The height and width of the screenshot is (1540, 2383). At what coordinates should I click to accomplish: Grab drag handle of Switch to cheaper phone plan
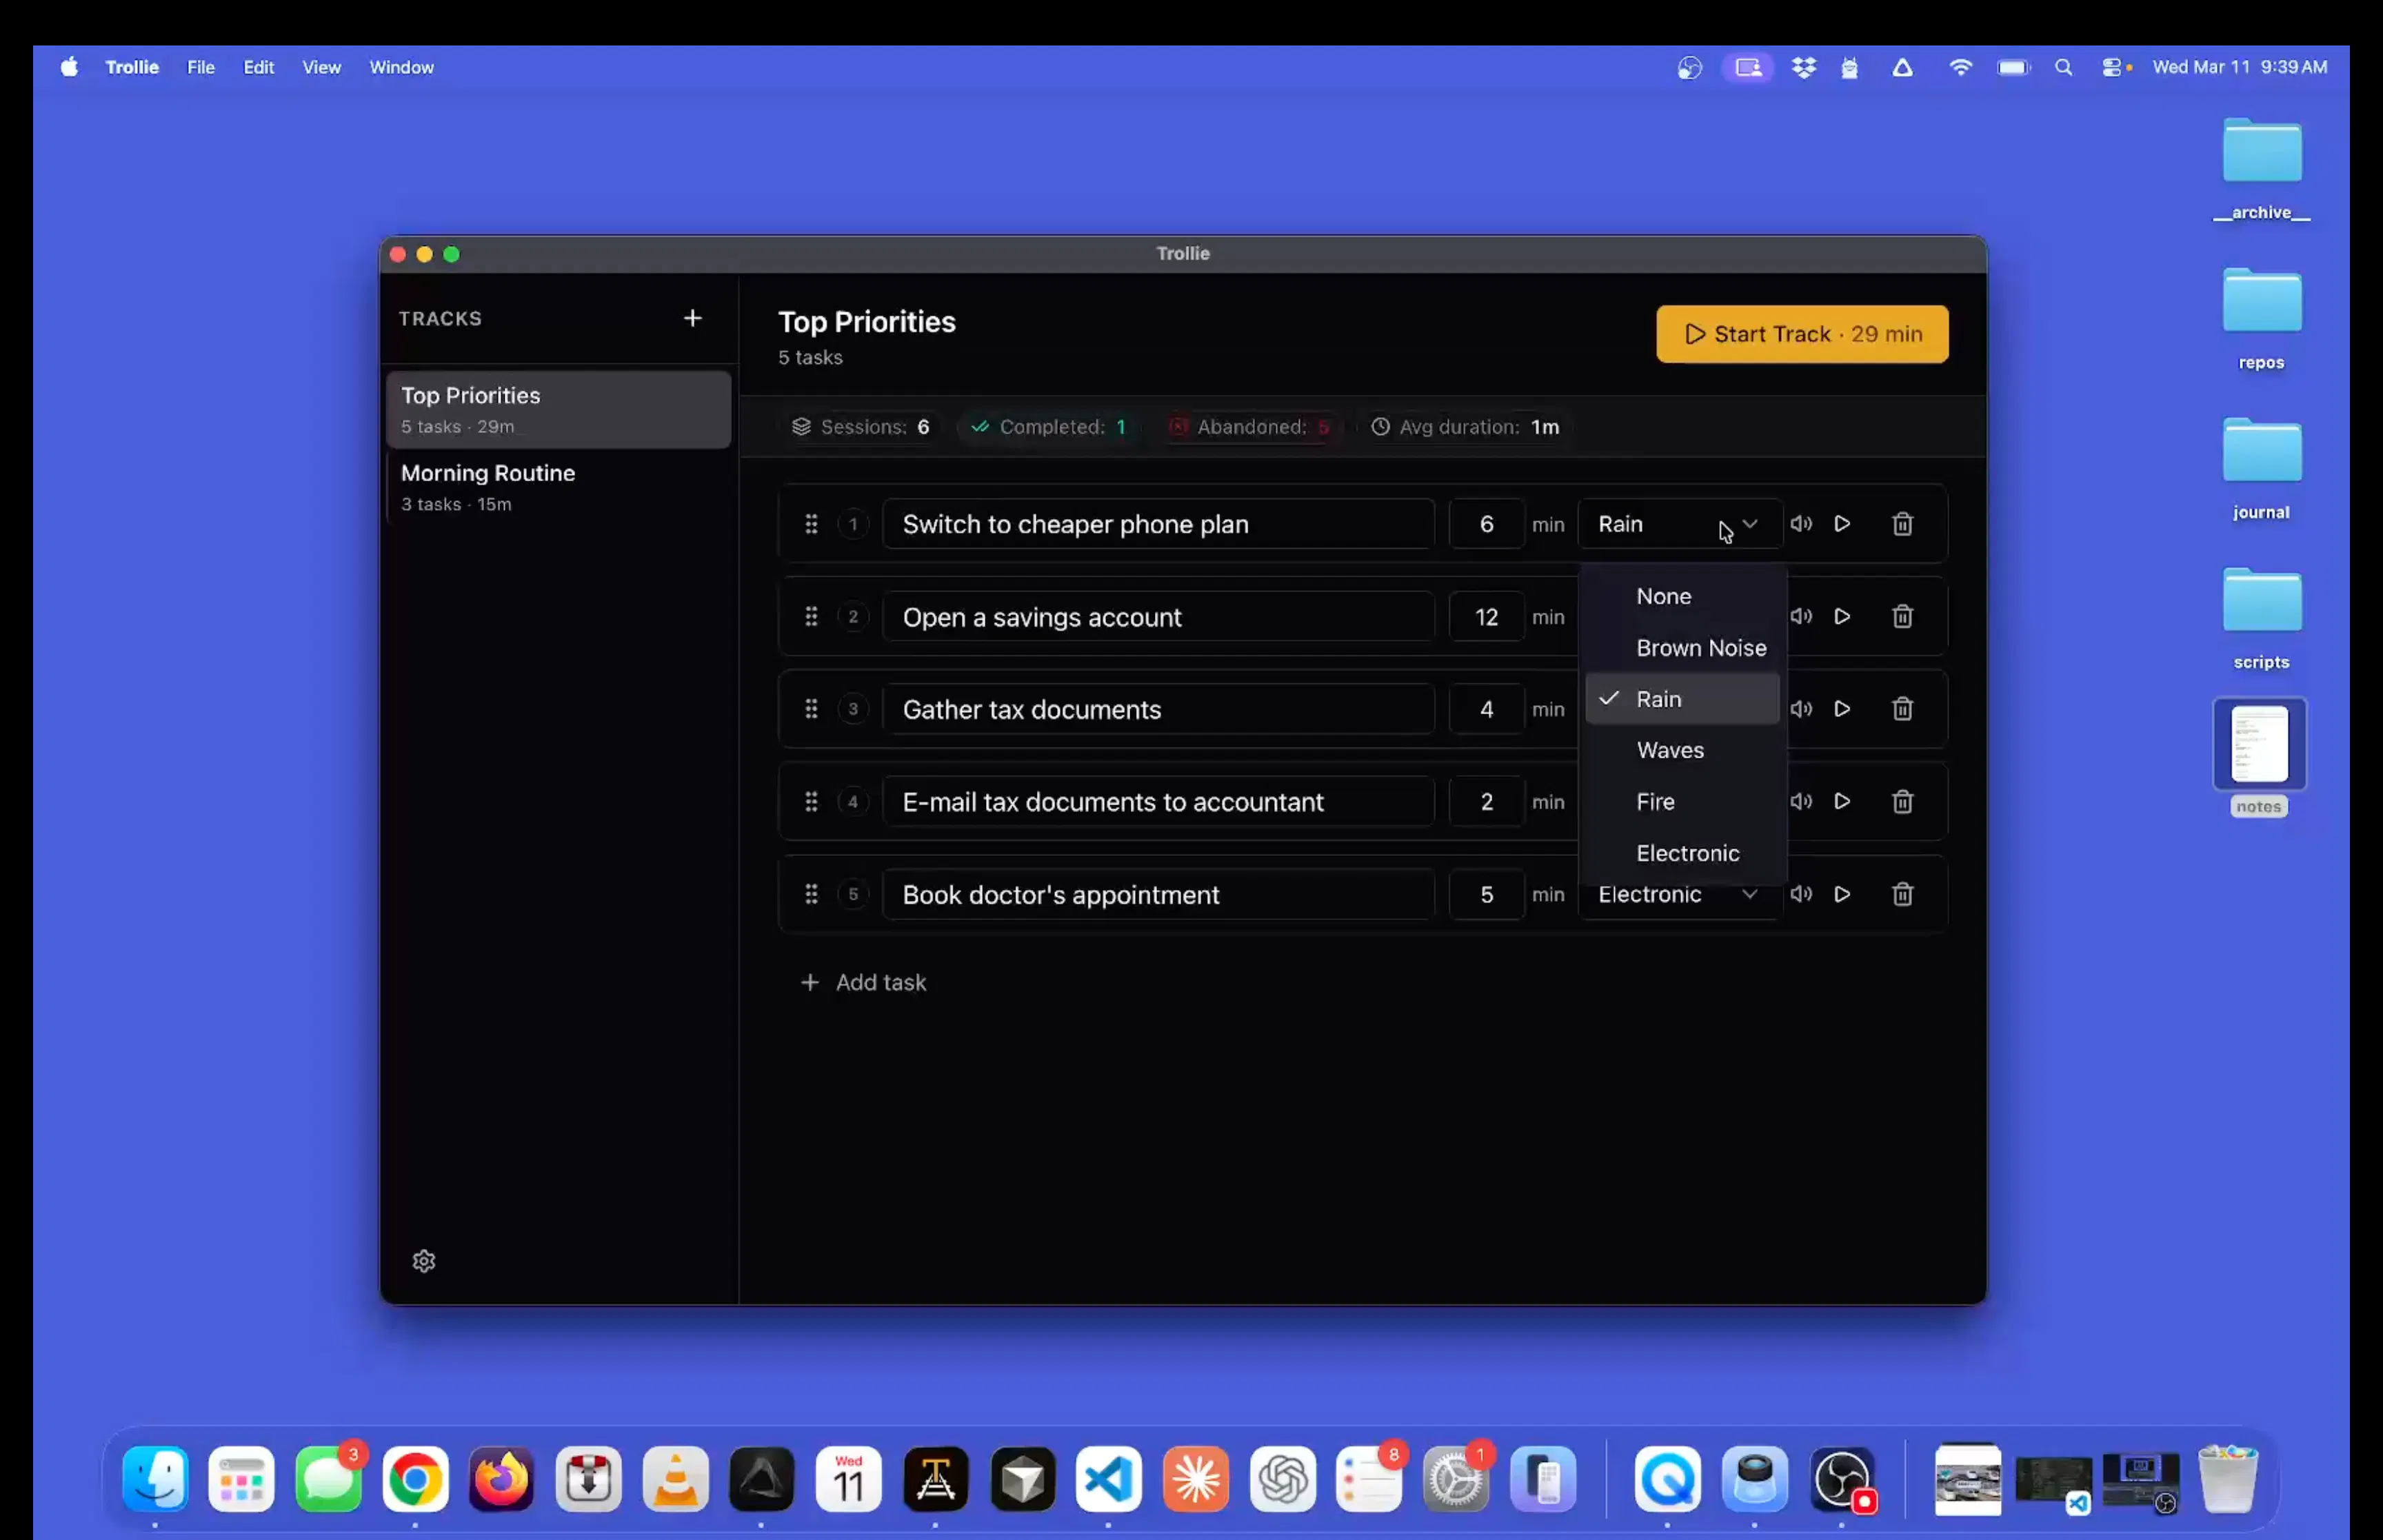(x=811, y=524)
